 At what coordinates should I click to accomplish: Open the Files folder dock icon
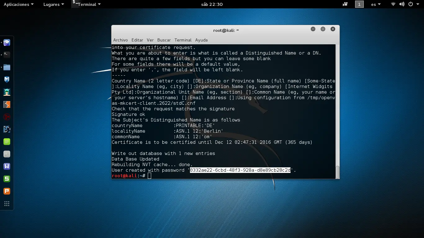[x=7, y=67]
